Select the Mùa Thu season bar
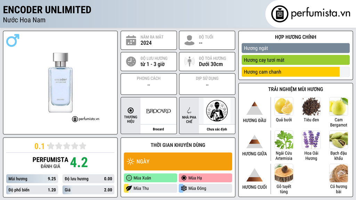 (x=151, y=188)
